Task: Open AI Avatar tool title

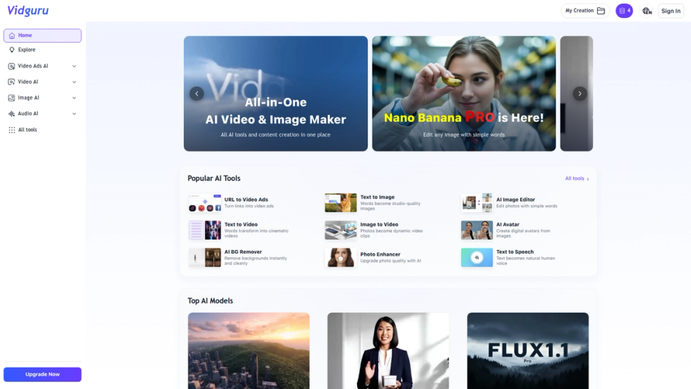Action: pos(508,225)
